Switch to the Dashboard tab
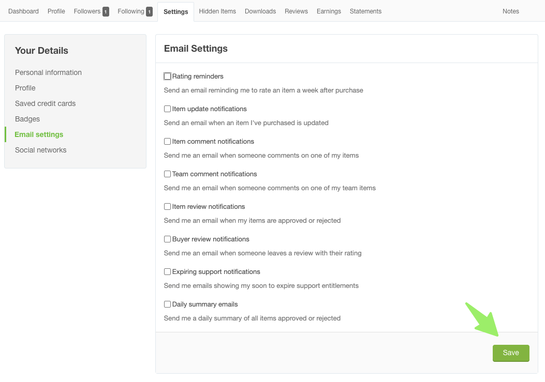Image resolution: width=545 pixels, height=382 pixels. [23, 11]
